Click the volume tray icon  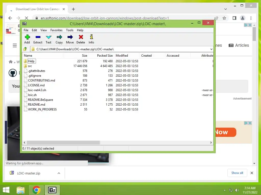(237, 190)
